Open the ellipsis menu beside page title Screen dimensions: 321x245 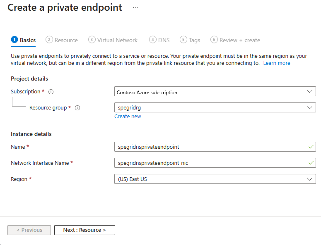135,8
